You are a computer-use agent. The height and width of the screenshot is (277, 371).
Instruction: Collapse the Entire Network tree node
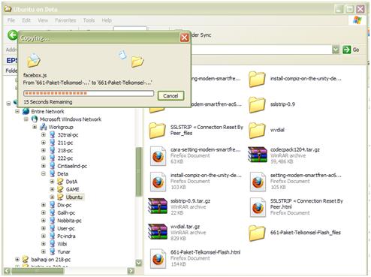click(x=17, y=111)
